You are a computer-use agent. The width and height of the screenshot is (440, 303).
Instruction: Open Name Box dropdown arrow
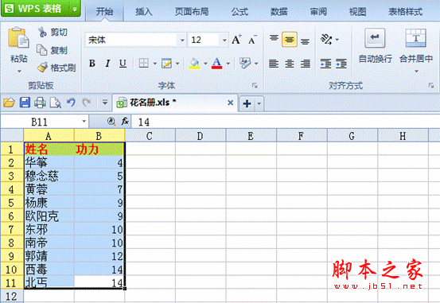pos(84,122)
